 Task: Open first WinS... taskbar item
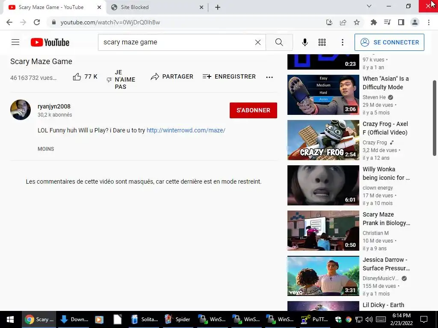point(212,319)
